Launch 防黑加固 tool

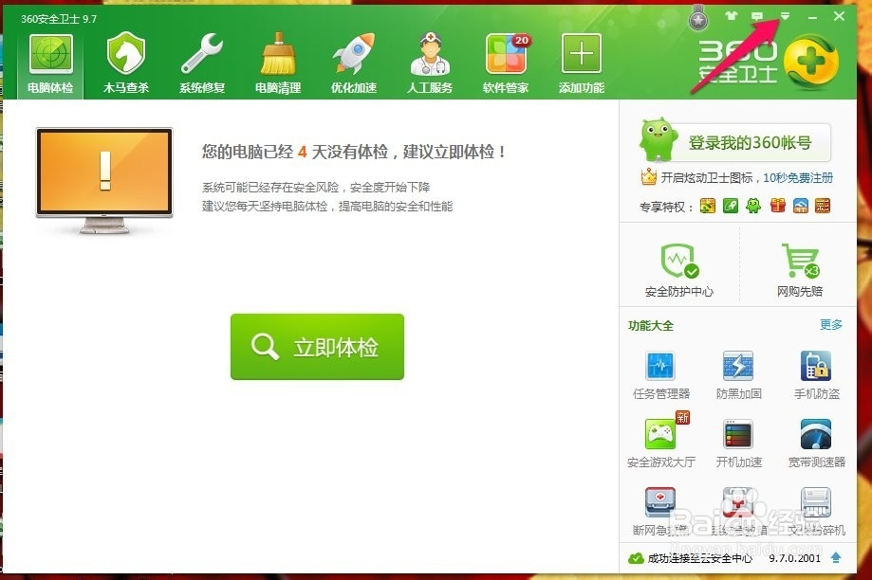click(x=738, y=375)
